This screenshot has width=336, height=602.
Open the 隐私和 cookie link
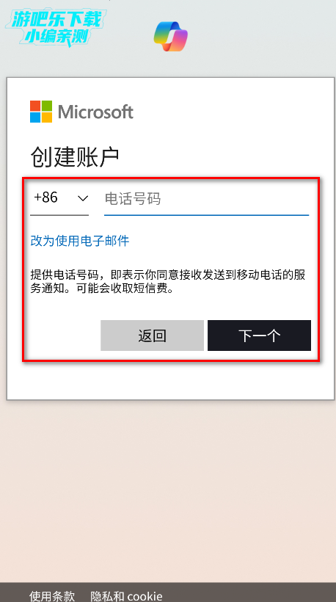coord(127,596)
